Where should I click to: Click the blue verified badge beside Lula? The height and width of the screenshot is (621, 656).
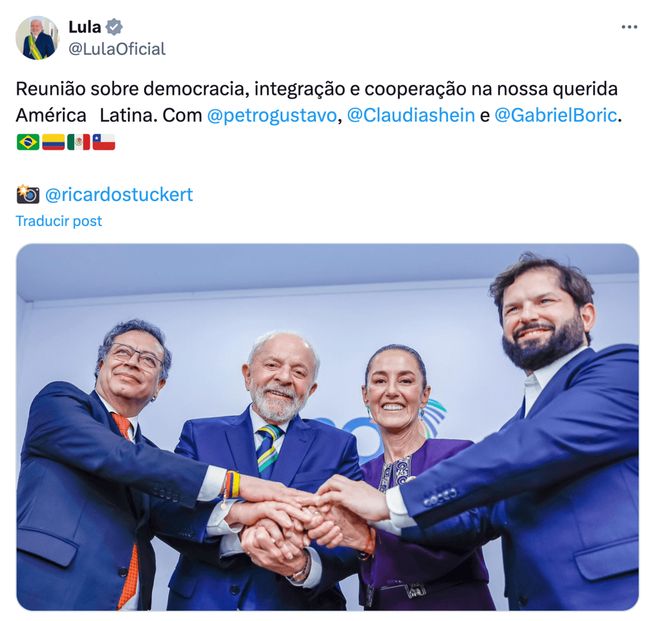114,27
